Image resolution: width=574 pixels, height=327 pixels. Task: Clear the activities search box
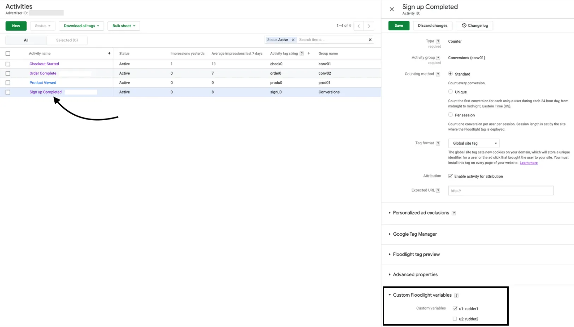point(370,40)
